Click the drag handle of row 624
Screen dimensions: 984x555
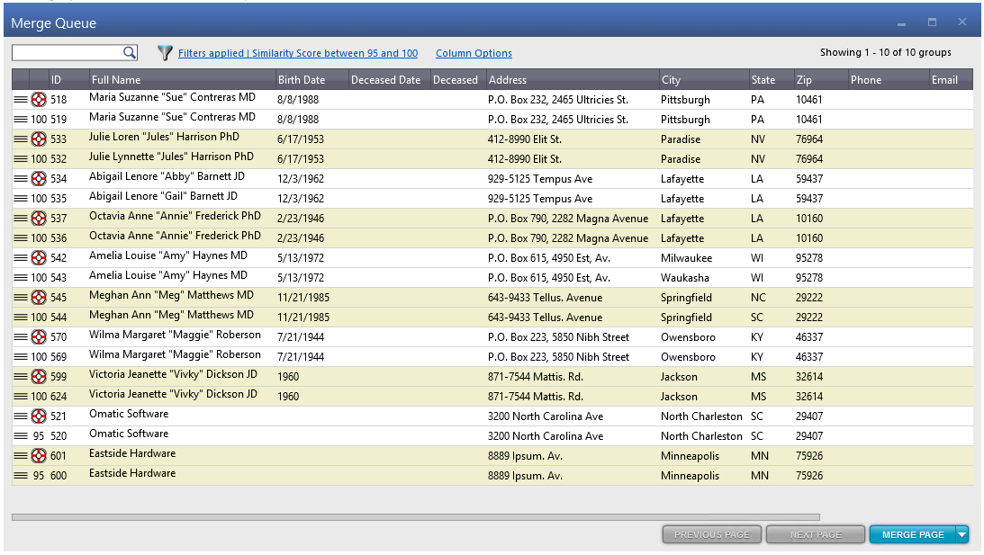[21, 396]
